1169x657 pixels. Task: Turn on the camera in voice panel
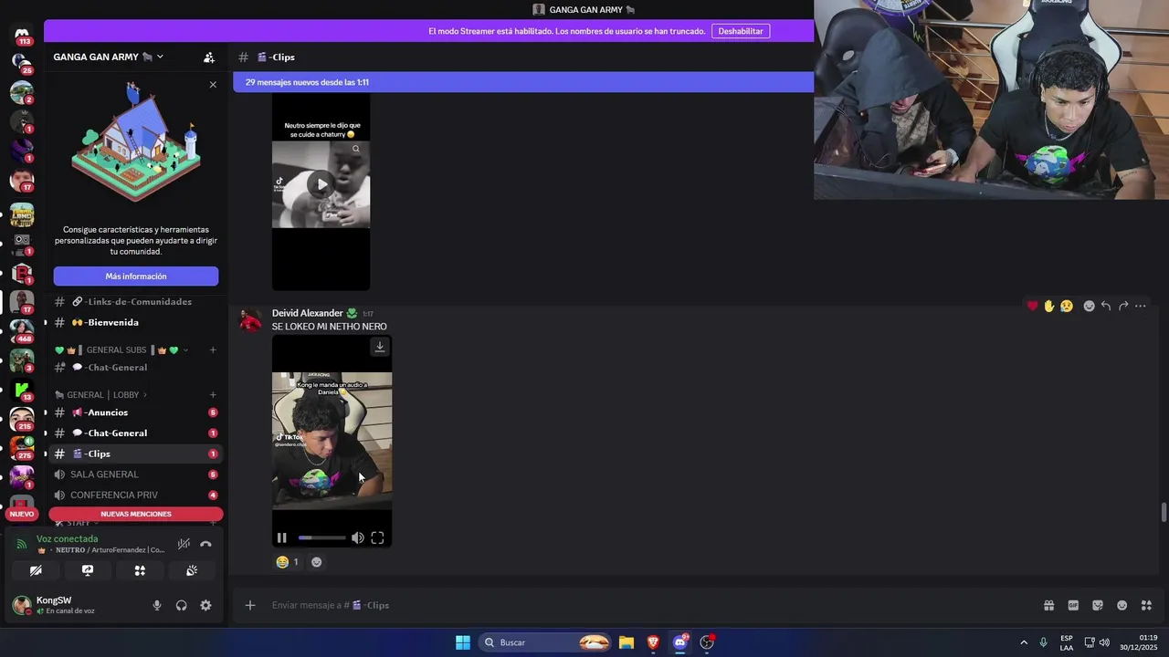(36, 570)
